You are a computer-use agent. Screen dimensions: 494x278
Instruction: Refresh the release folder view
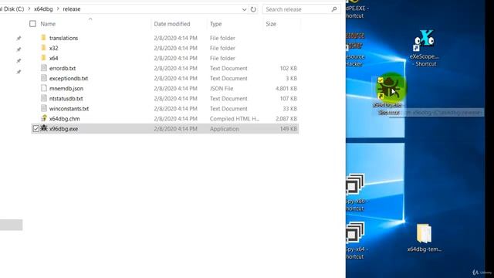click(253, 9)
